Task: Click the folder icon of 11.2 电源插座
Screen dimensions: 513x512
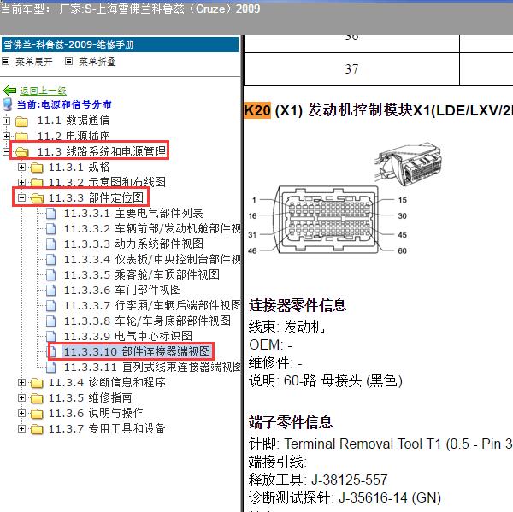Action: click(x=21, y=136)
